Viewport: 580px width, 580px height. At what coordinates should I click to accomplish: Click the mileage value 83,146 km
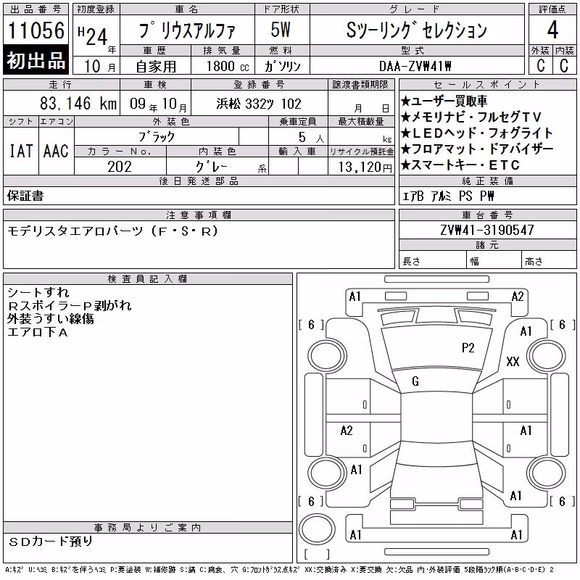(78, 104)
